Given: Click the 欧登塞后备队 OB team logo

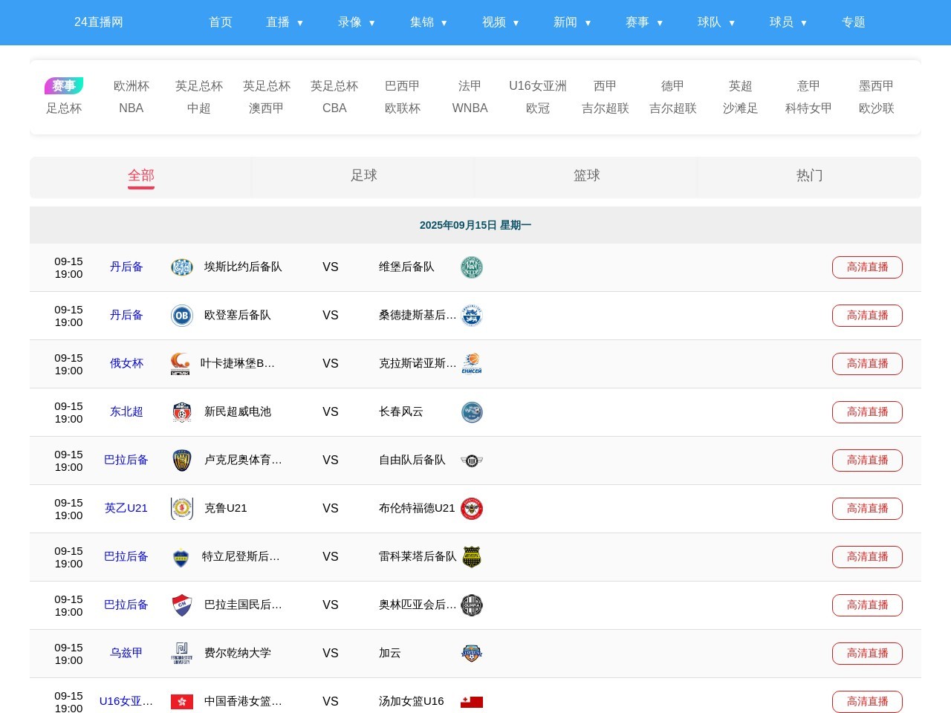Looking at the screenshot, I should click(x=182, y=316).
